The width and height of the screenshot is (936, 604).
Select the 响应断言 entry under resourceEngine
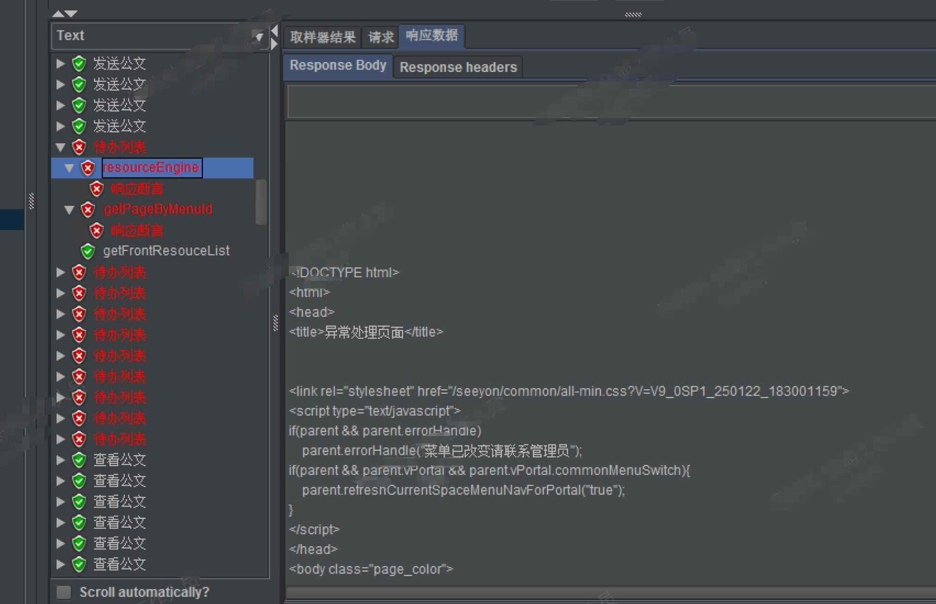pos(137,189)
